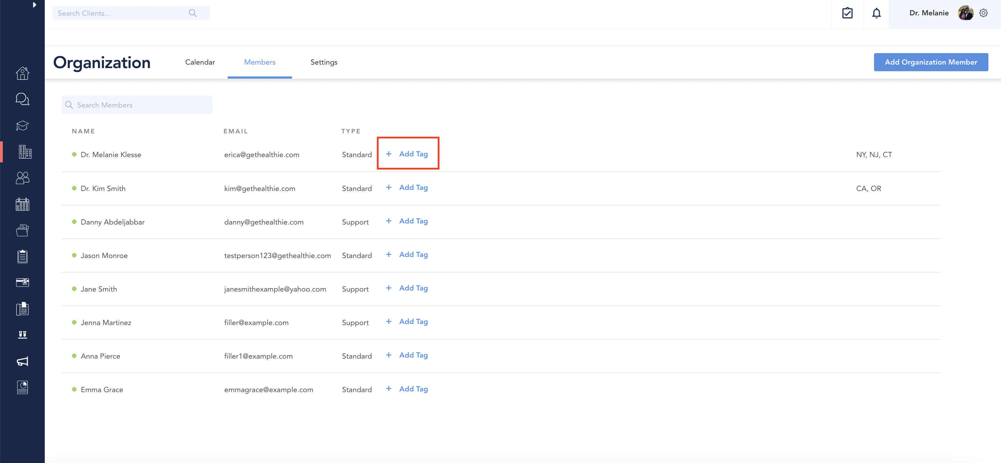Click the billing credit card icon
This screenshot has width=1001, height=463.
coord(22,282)
